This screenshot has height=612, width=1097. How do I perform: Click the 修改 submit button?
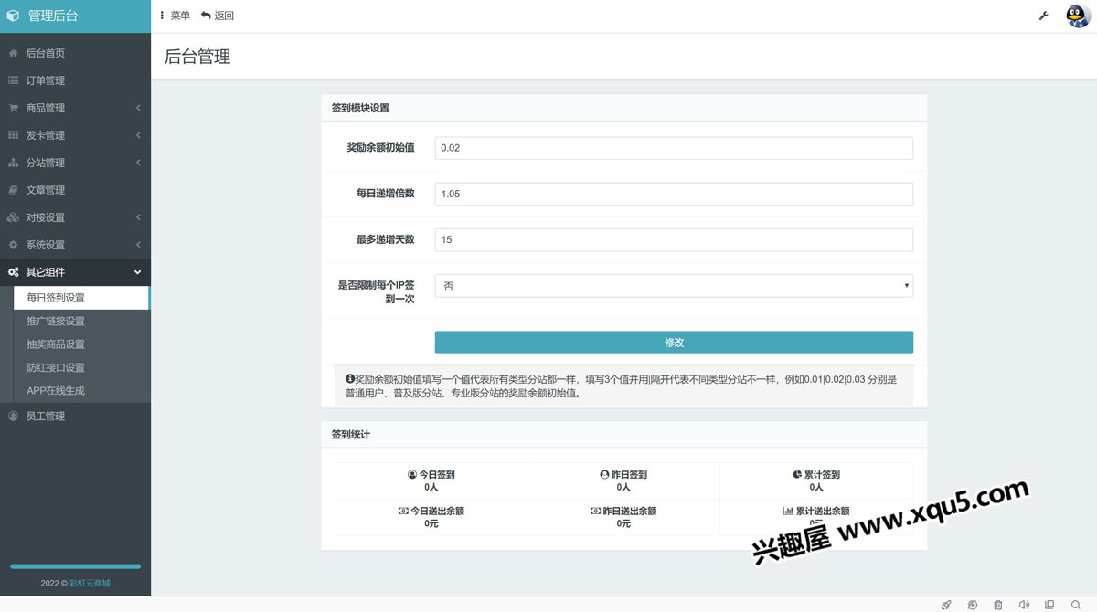tap(674, 343)
